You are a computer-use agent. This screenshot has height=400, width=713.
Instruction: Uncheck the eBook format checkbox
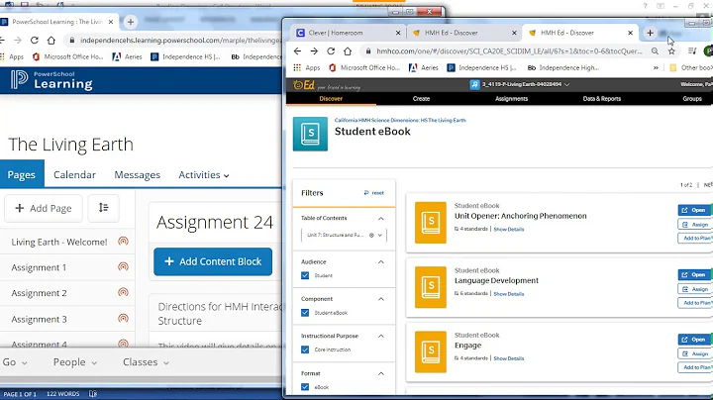pos(305,387)
